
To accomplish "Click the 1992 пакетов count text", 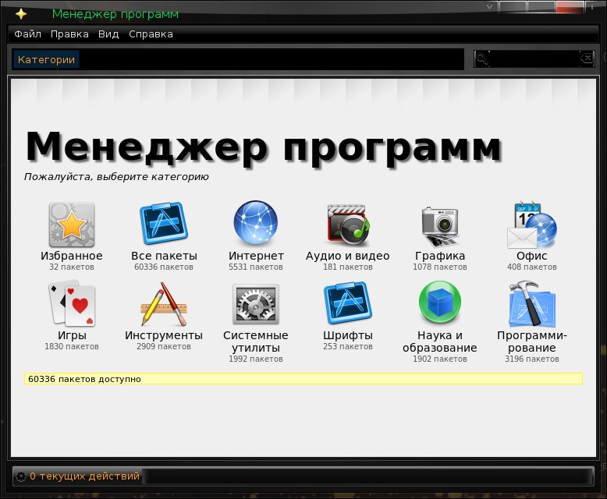I will click(255, 359).
